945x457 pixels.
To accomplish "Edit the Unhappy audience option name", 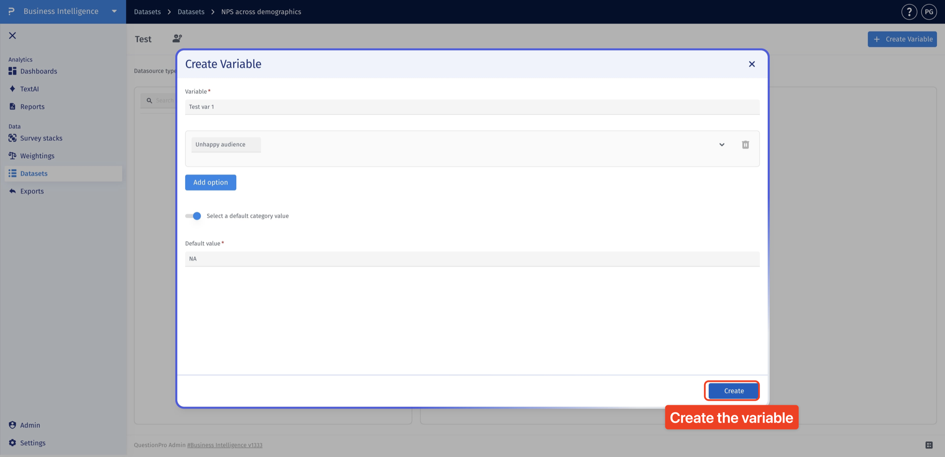I will coord(226,145).
